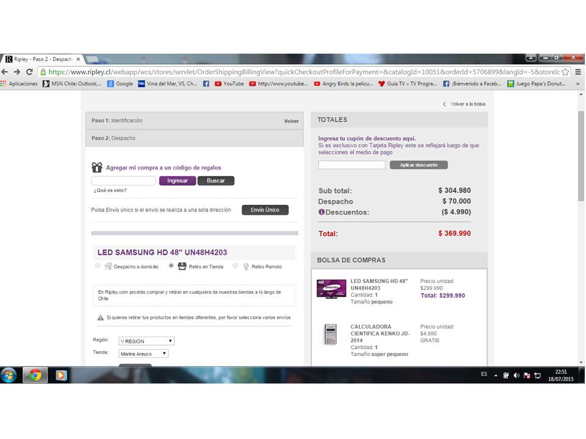The image size is (586, 439).
Task: Click Sub total $ 304.980 value
Action: pyautogui.click(x=454, y=190)
